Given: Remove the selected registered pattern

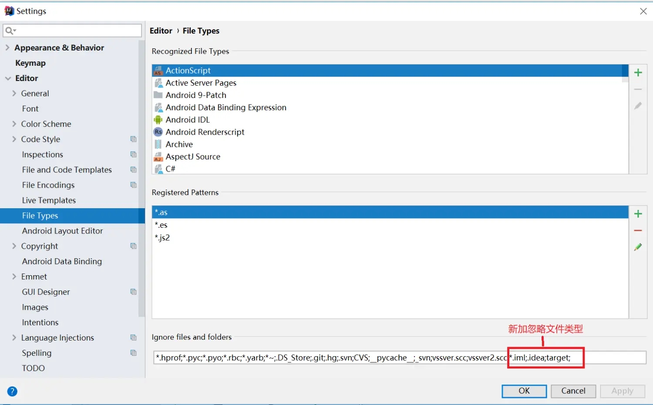Looking at the screenshot, I should (638, 230).
